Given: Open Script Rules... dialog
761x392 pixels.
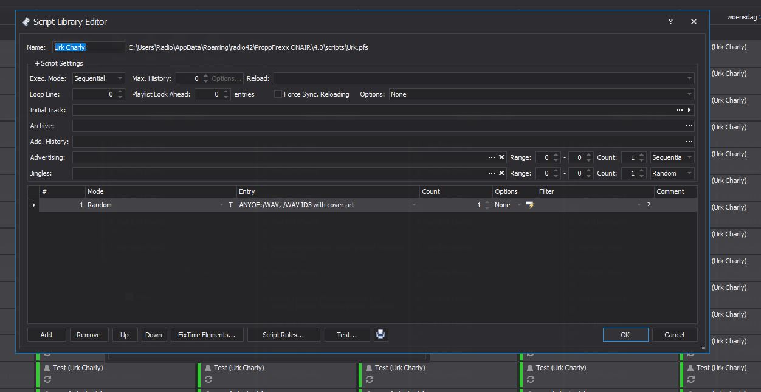Looking at the screenshot, I should tap(283, 335).
